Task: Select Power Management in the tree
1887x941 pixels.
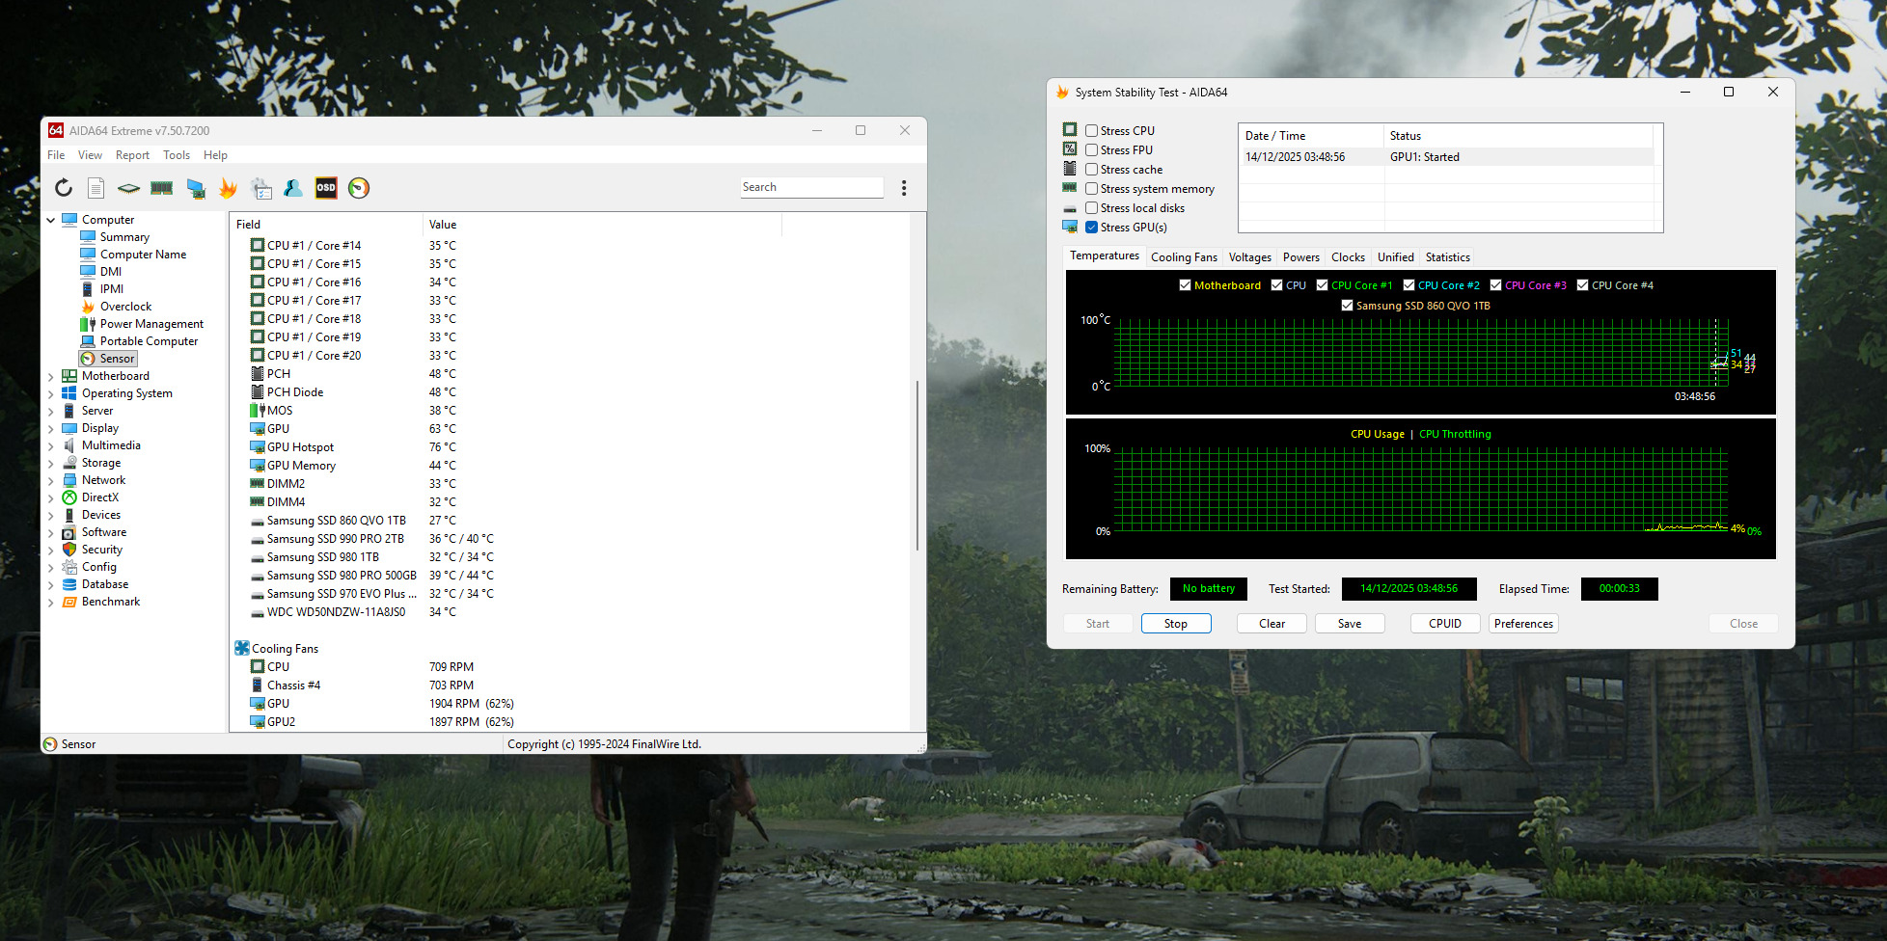Action: click(151, 324)
